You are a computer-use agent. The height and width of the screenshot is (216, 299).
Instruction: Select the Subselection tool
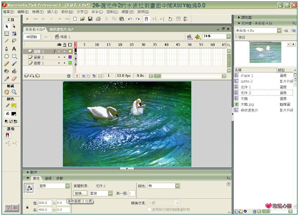14,26
